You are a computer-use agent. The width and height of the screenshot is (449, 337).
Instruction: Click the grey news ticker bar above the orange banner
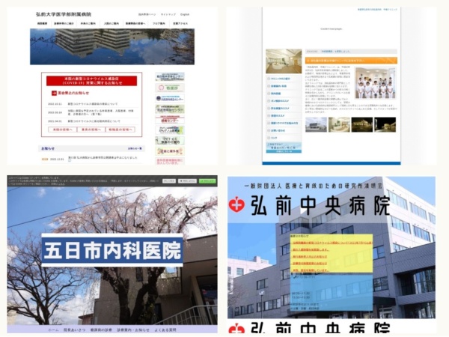[x=351, y=52]
